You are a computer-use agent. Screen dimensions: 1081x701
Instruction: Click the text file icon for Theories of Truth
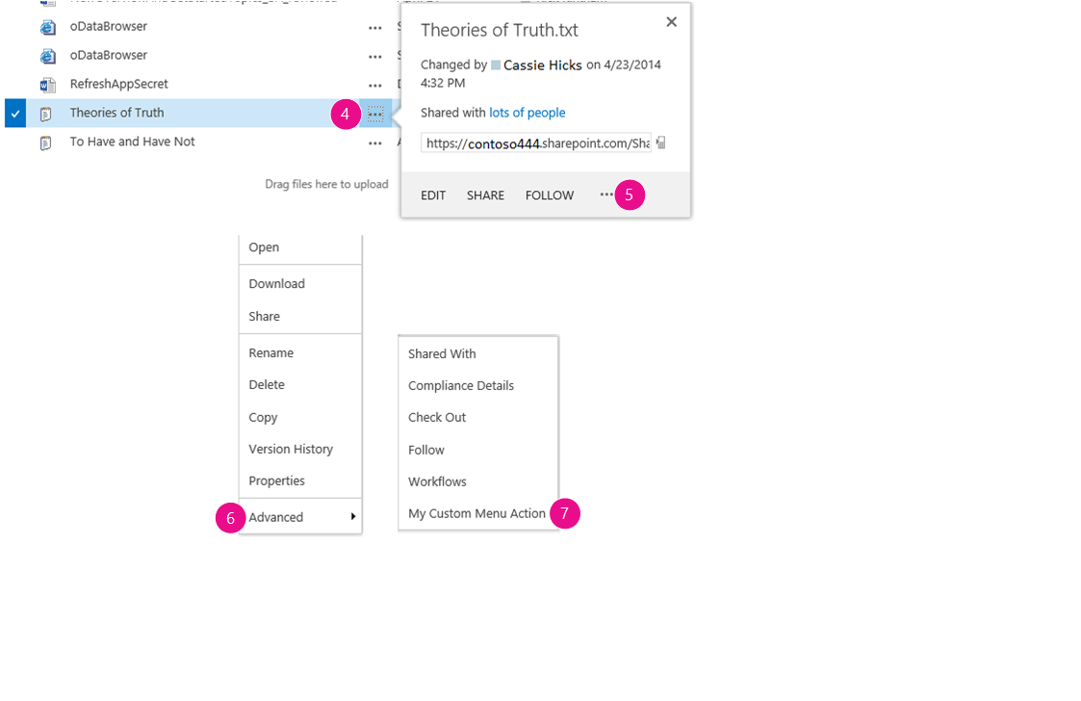45,113
